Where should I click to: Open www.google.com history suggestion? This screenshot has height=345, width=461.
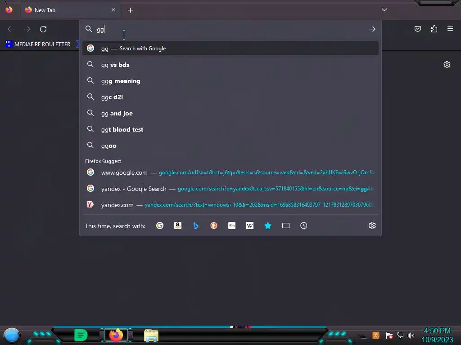pyautogui.click(x=230, y=172)
